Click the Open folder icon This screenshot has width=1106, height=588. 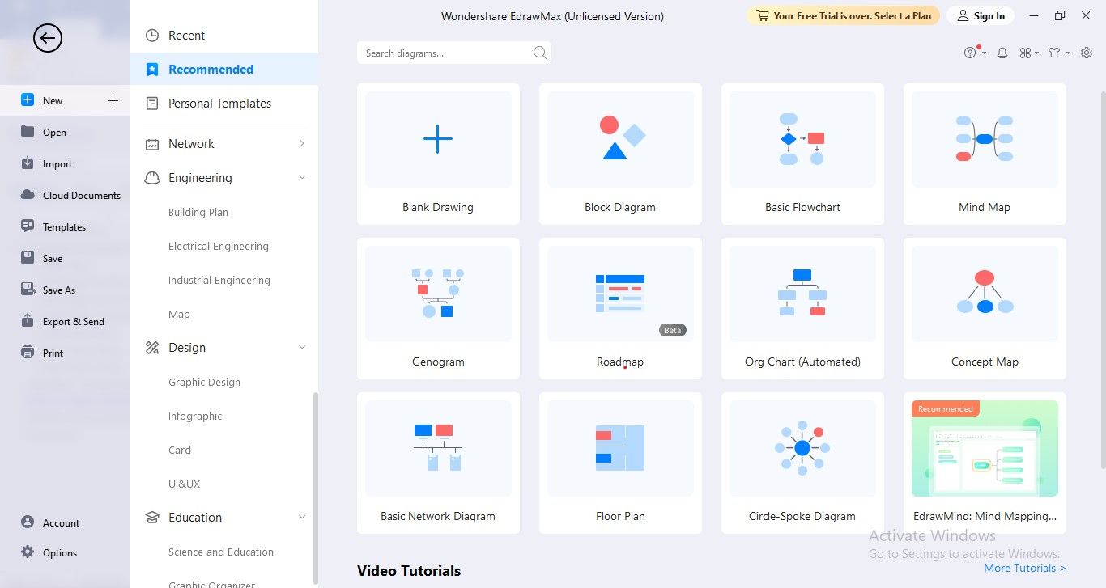tap(28, 132)
